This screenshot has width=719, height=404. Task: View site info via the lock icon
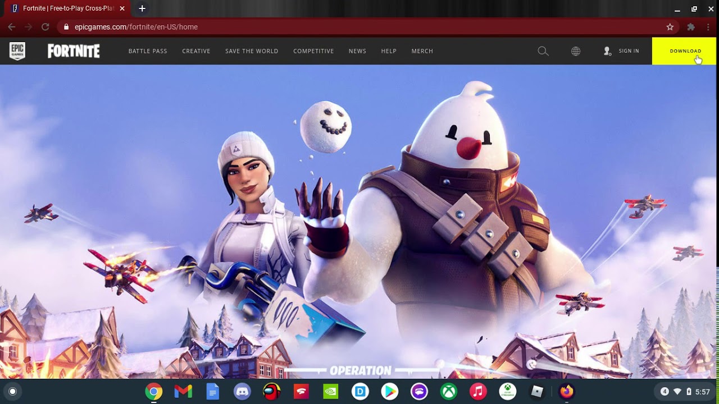pos(66,27)
